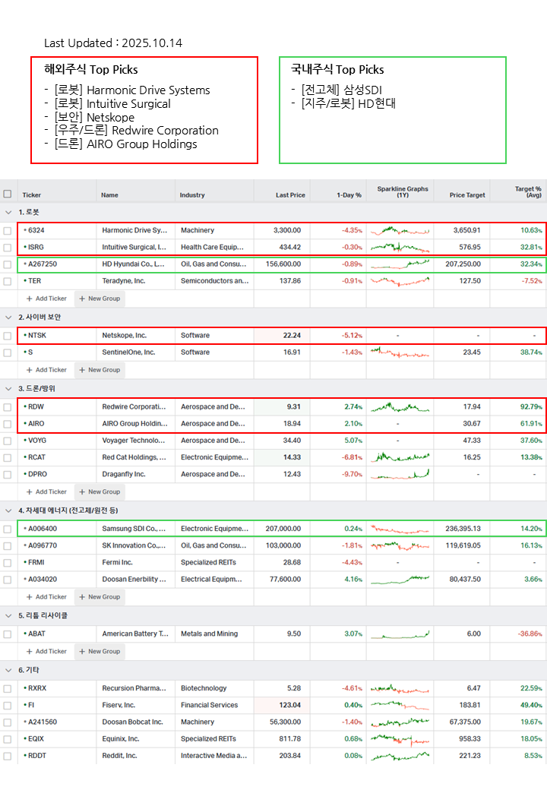The width and height of the screenshot is (547, 790).
Task: Open the RDW ticker link
Action: click(35, 406)
